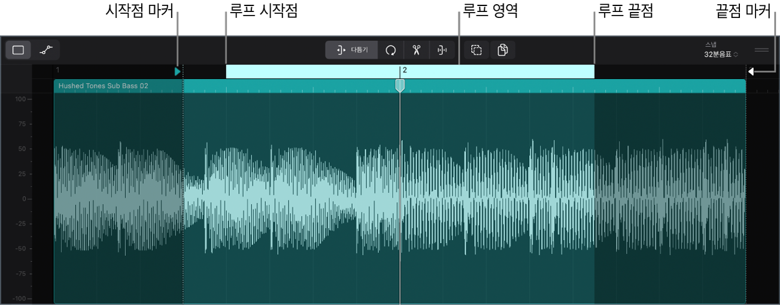Click bar 2 in the ruler
This screenshot has width=780, height=306.
(405, 70)
